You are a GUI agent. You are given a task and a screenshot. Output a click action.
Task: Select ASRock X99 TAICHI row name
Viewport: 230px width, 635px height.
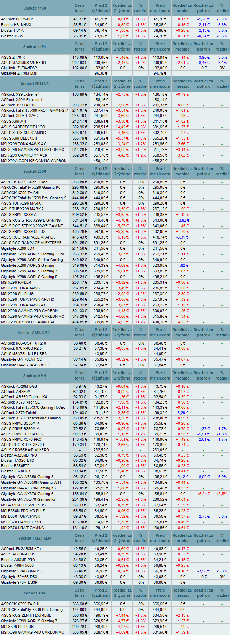(18, 105)
